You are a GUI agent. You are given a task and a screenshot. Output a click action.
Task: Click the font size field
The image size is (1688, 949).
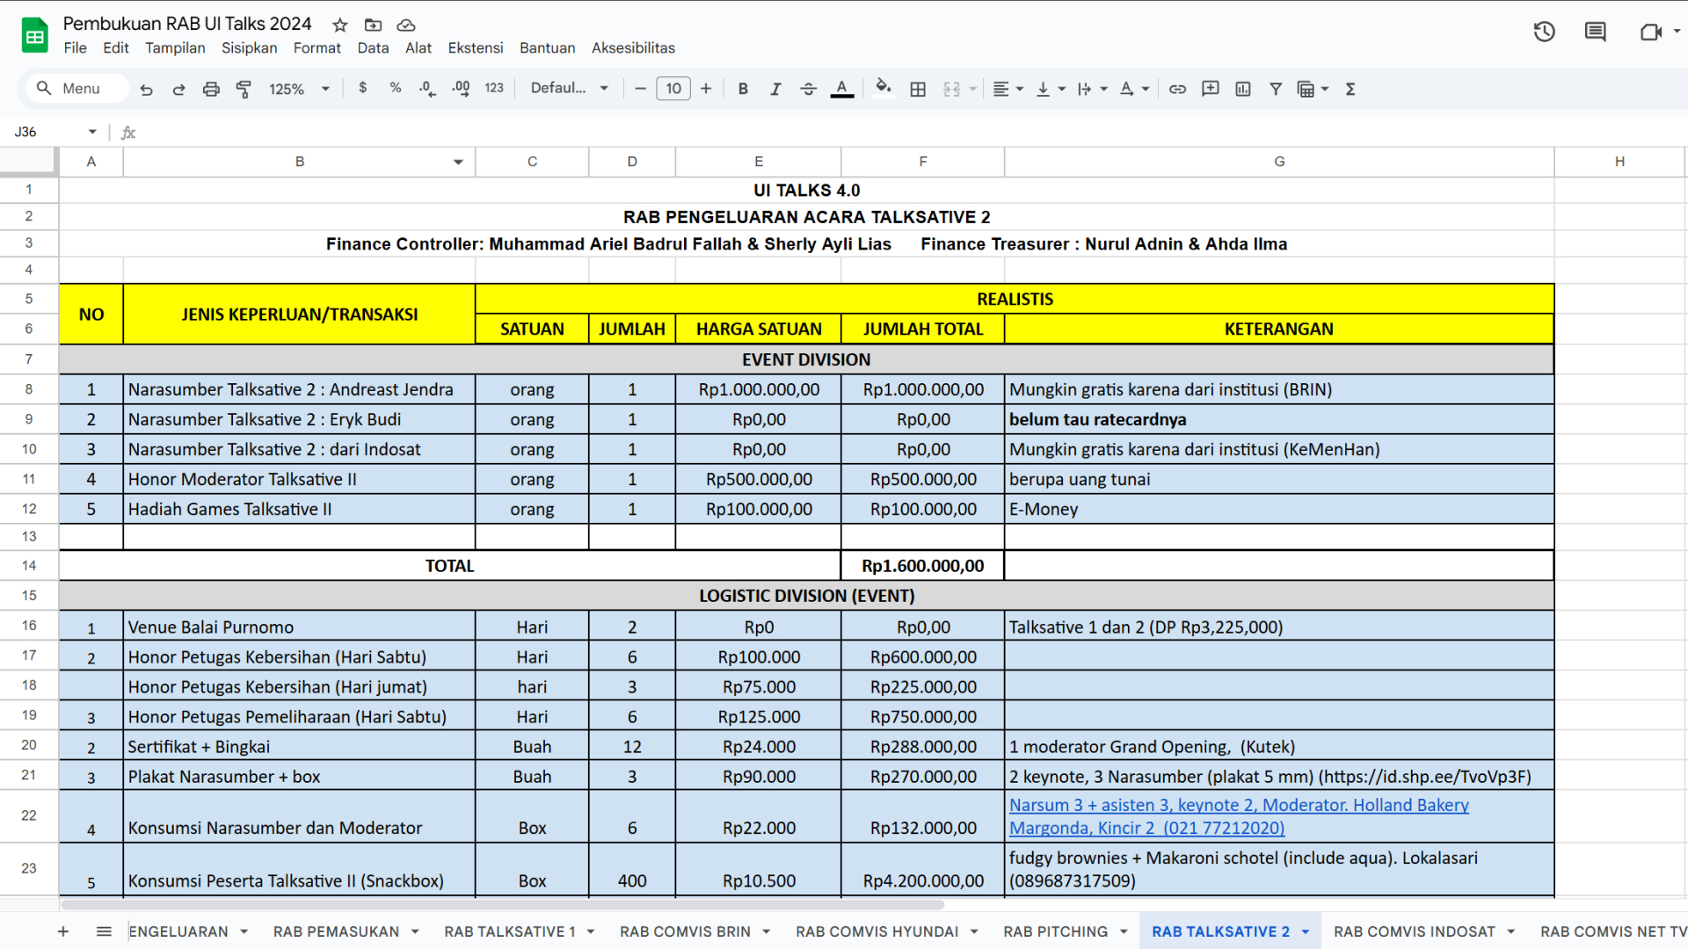673,89
